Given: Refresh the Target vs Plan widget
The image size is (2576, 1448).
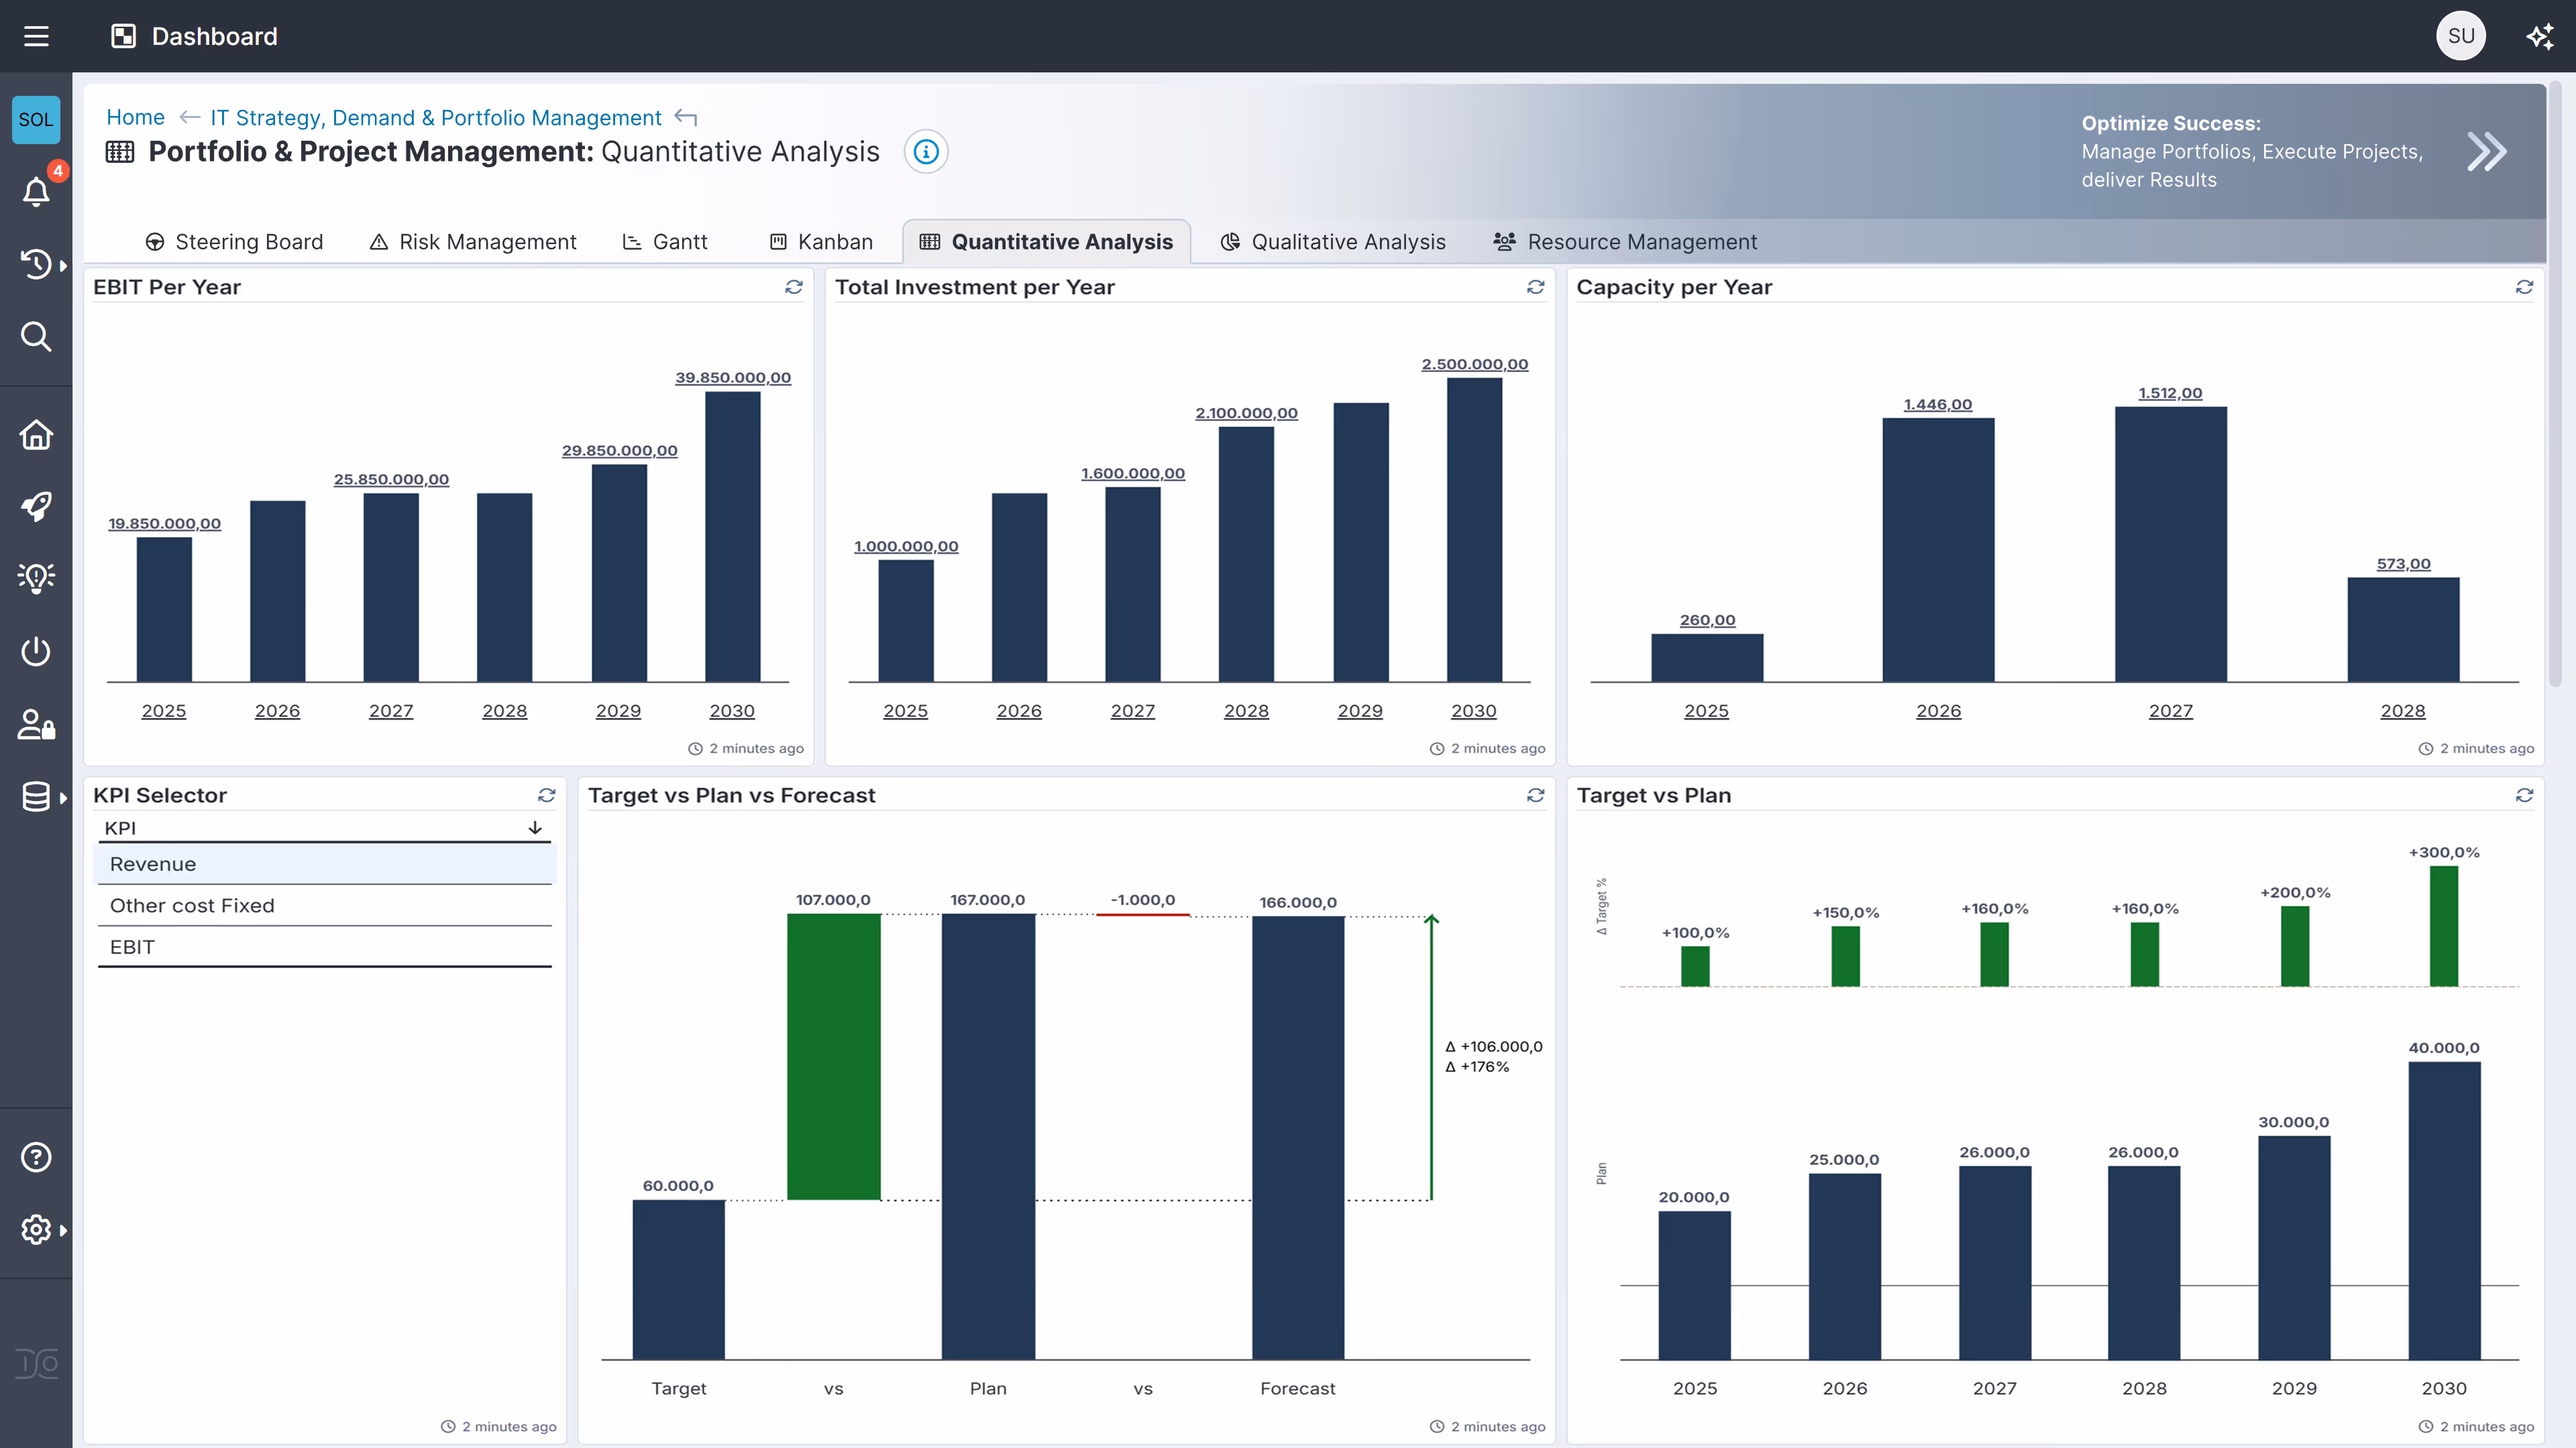Looking at the screenshot, I should pos(2525,796).
